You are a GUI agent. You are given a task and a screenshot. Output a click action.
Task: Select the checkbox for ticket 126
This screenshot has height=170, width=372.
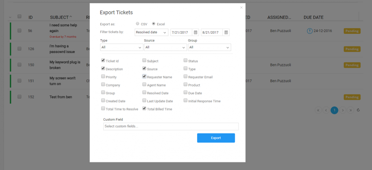(x=20, y=49)
